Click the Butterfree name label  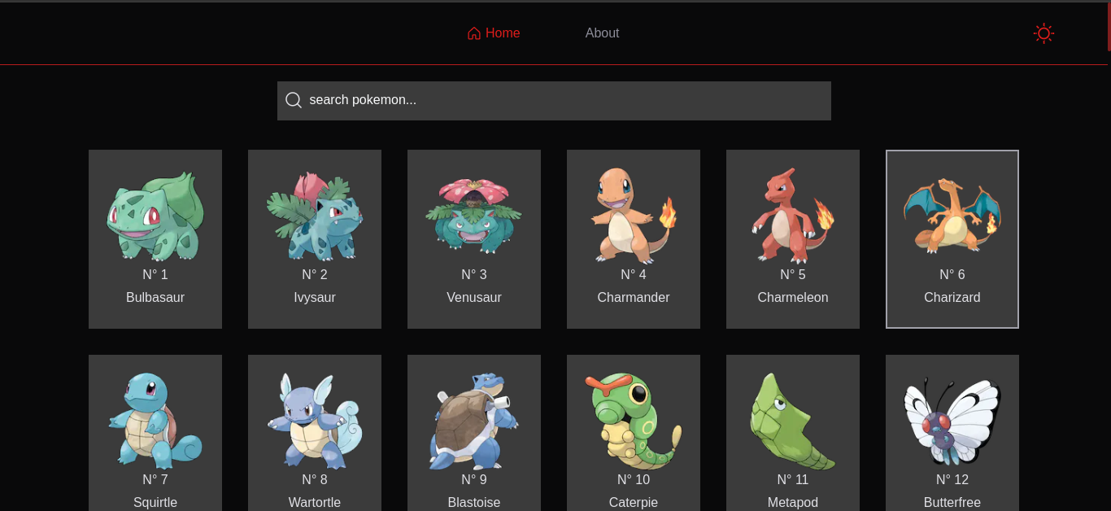(x=952, y=503)
